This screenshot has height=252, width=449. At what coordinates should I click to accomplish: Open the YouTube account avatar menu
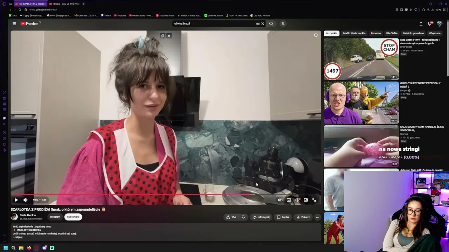click(x=440, y=24)
